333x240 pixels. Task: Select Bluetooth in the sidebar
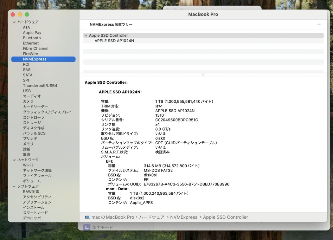32,38
